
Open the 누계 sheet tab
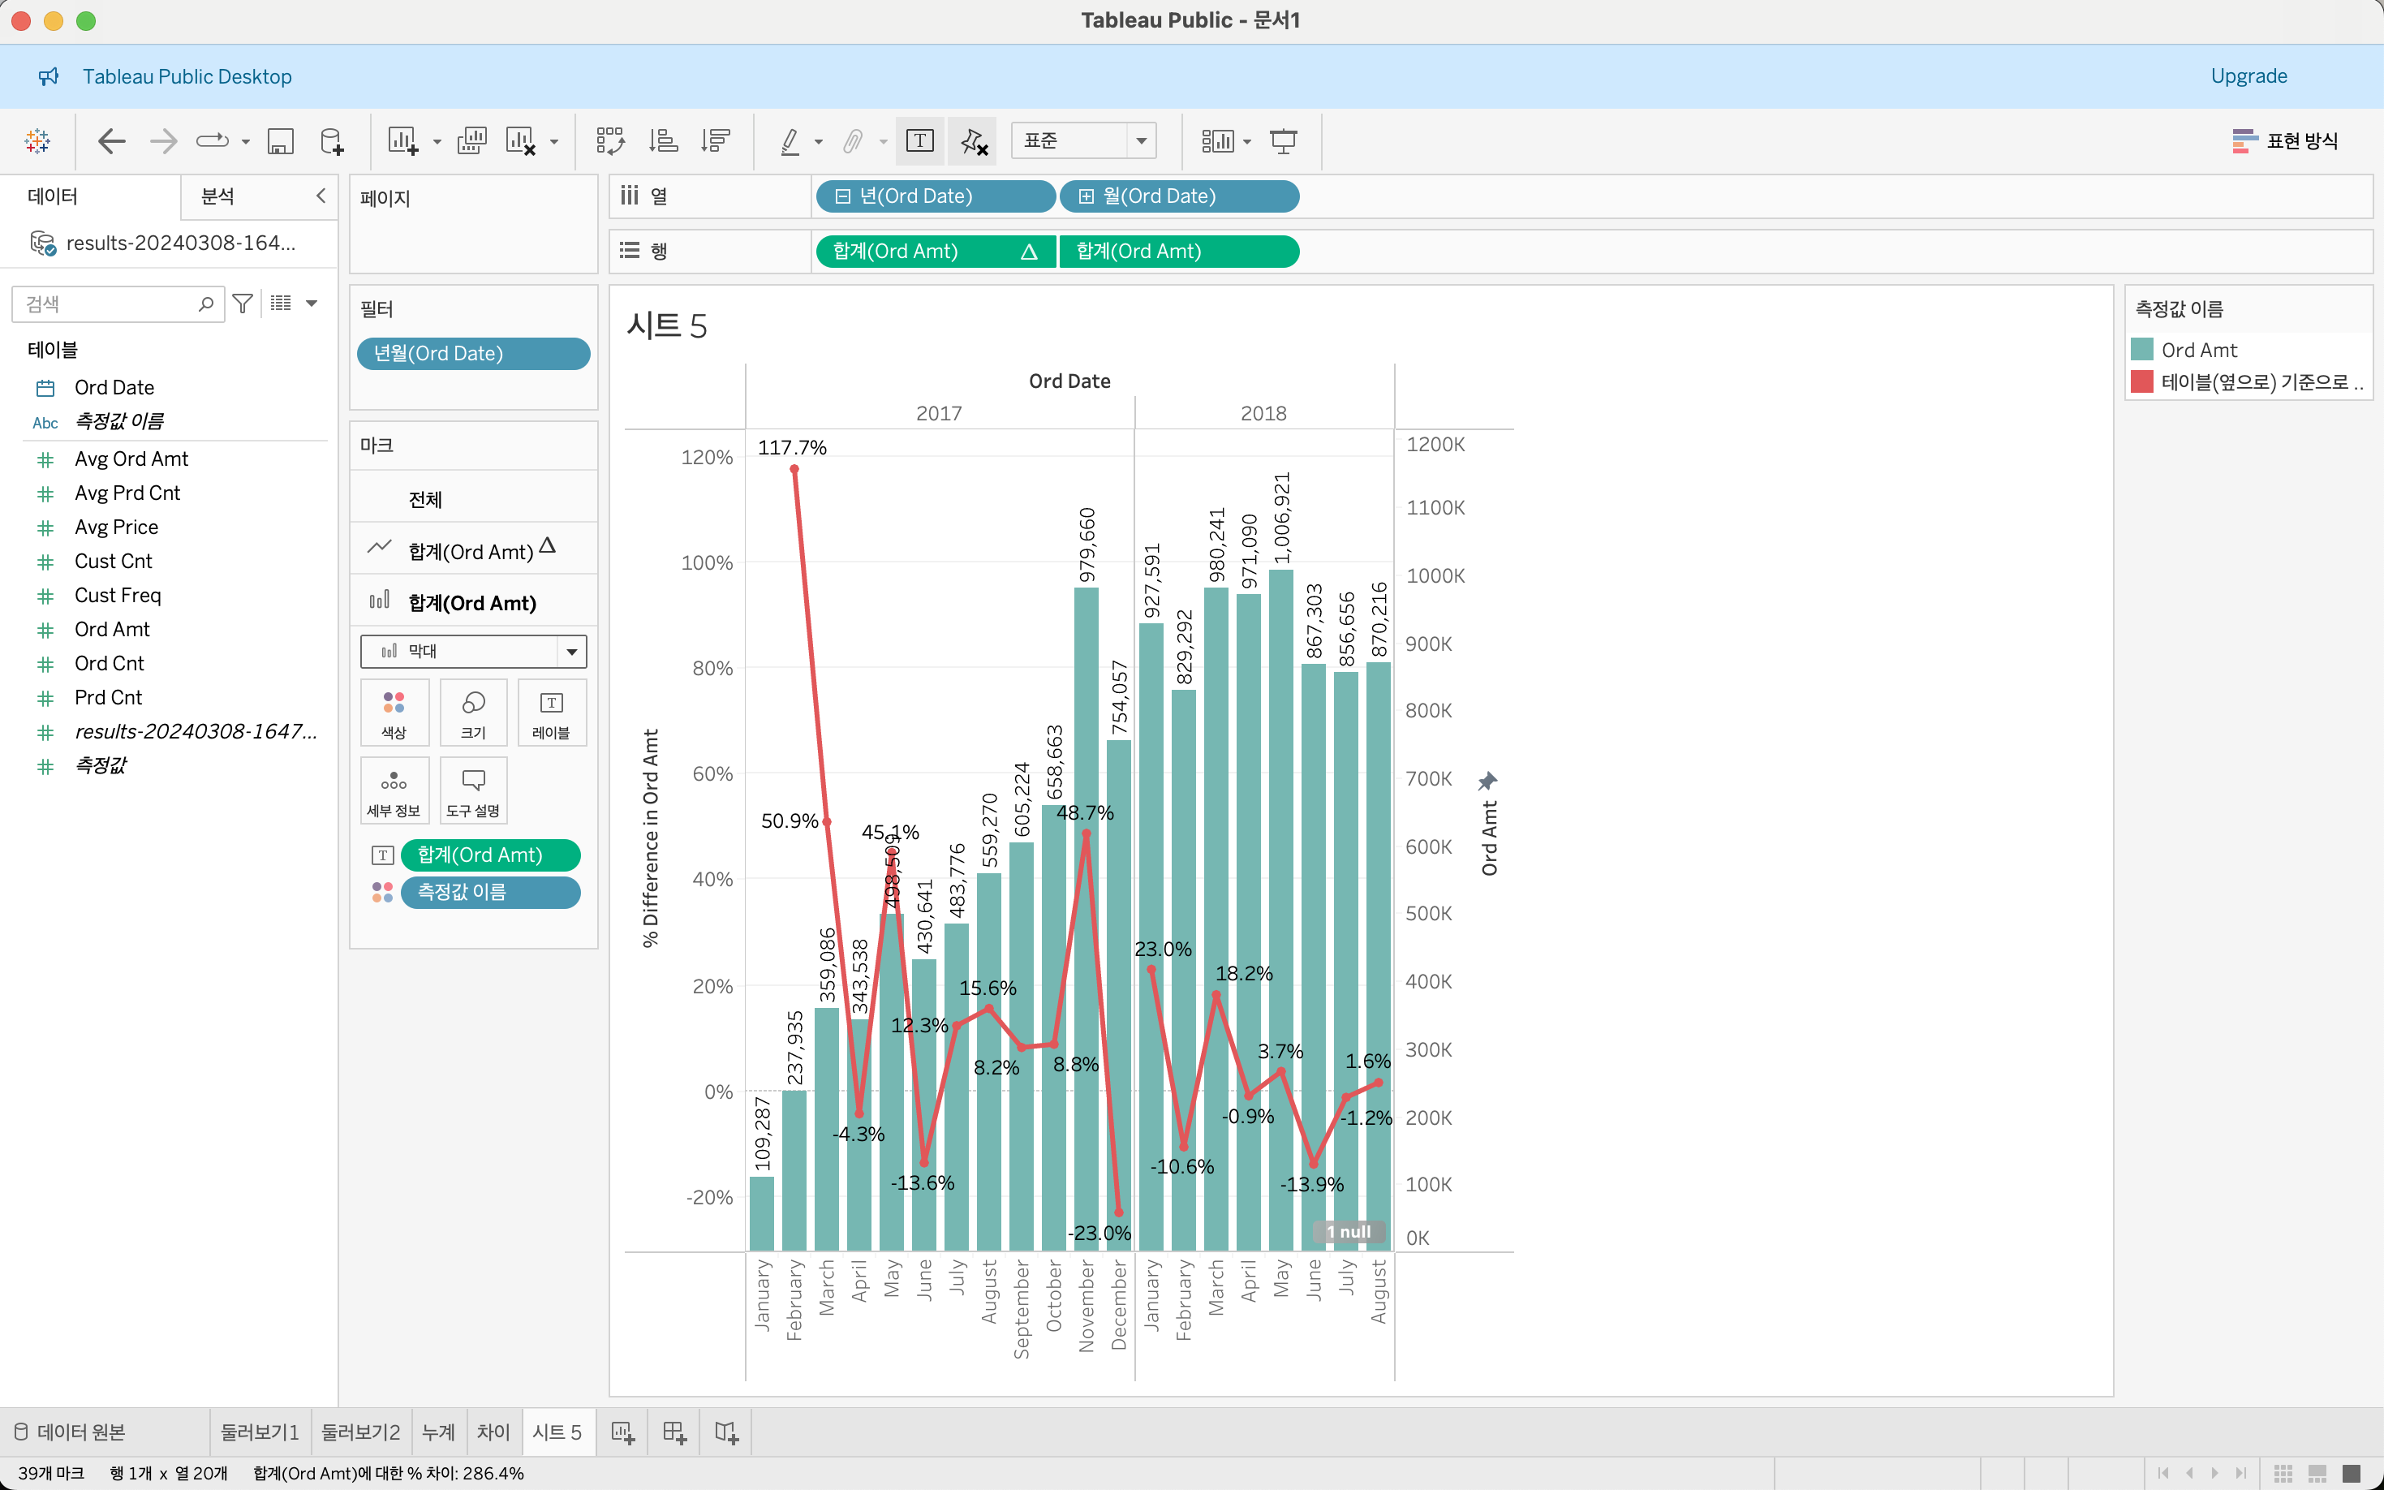[x=438, y=1432]
